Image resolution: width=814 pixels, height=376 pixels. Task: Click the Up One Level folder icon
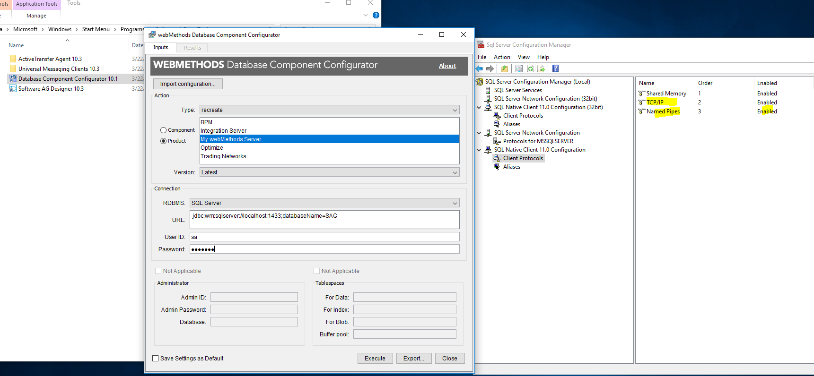[505, 69]
